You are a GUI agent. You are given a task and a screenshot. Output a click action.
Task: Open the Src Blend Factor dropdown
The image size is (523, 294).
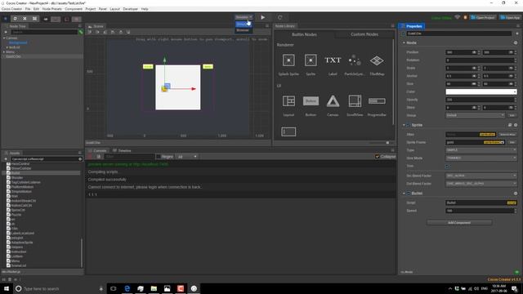tap(481, 176)
